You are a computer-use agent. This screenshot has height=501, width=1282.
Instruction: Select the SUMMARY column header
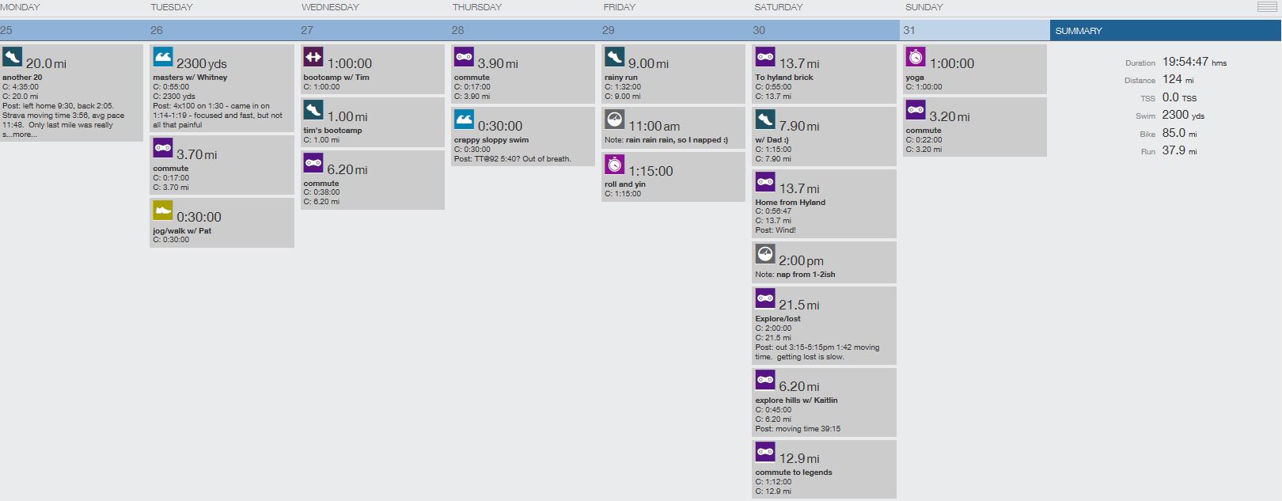(x=1079, y=31)
